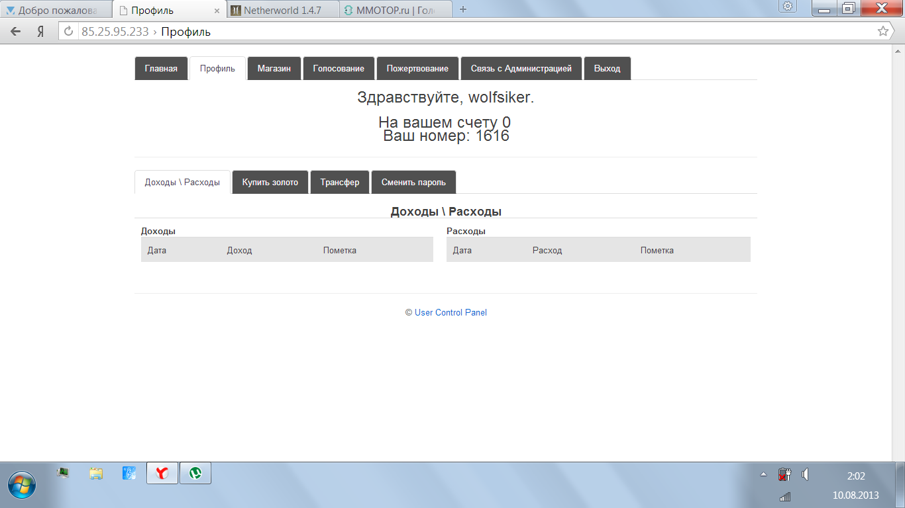The height and width of the screenshot is (508, 905).
Task: Open a new tab with the plus button
Action: [463, 9]
